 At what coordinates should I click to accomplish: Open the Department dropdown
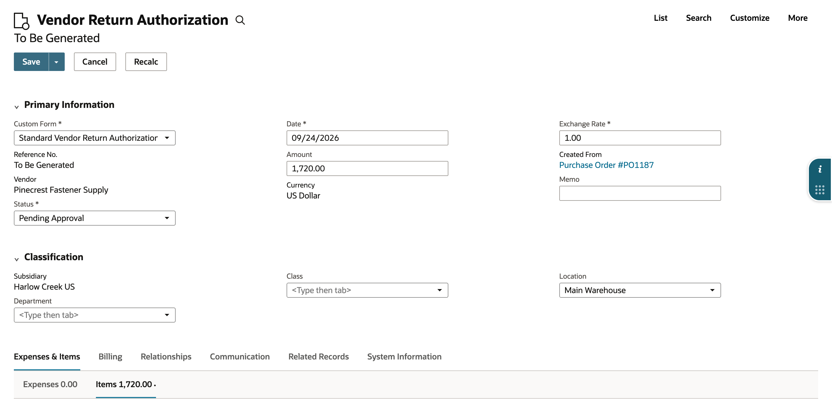point(95,315)
